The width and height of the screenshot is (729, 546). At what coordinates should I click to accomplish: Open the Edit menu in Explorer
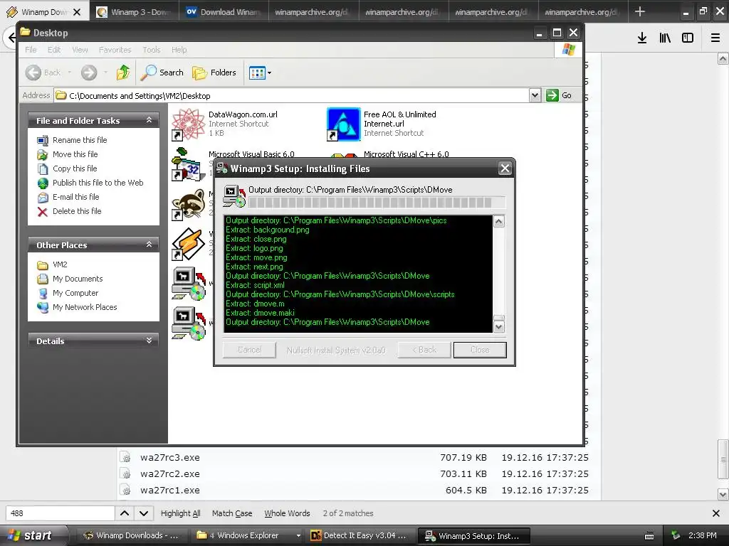coord(54,50)
